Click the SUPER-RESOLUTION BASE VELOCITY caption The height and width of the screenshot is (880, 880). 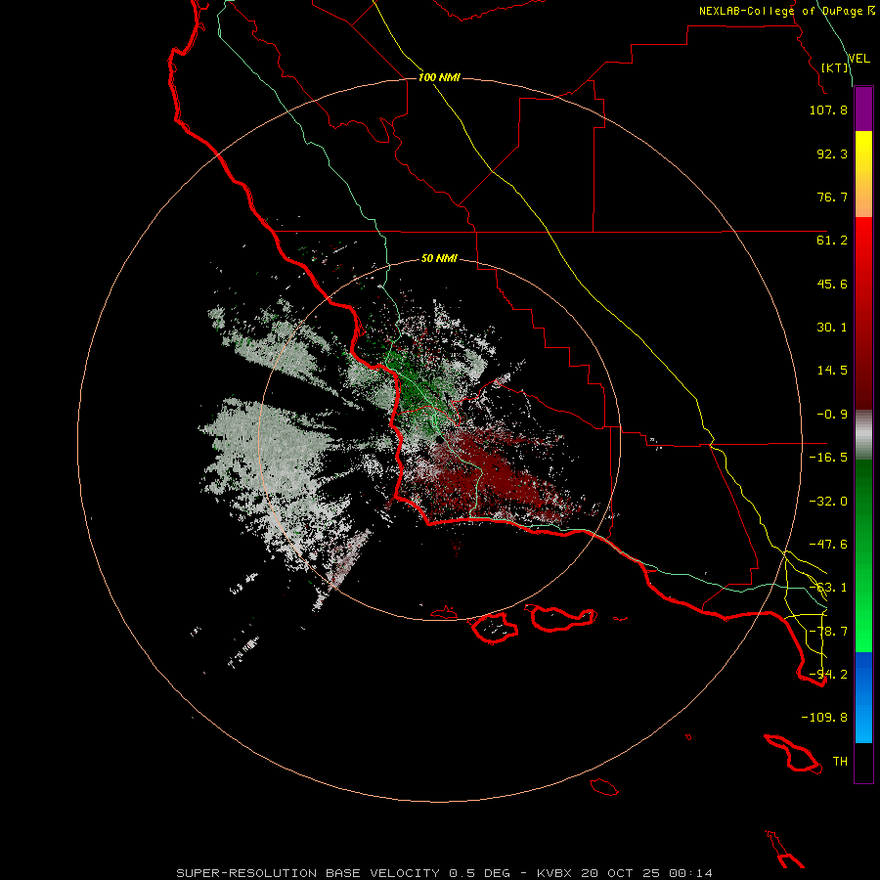445,873
